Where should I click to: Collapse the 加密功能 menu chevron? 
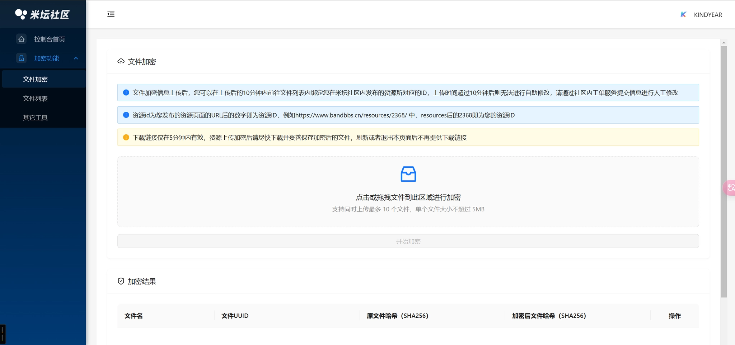pos(76,58)
